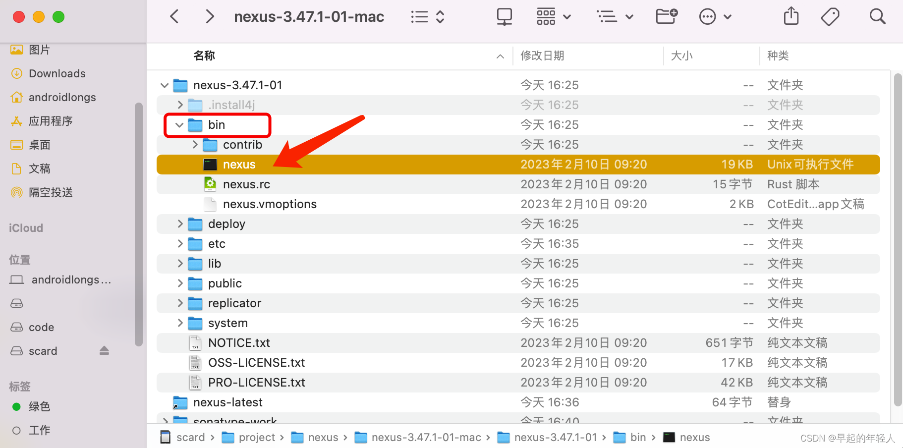Open the AirPlay/display toolbar icon
The height and width of the screenshot is (448, 903).
(x=505, y=17)
